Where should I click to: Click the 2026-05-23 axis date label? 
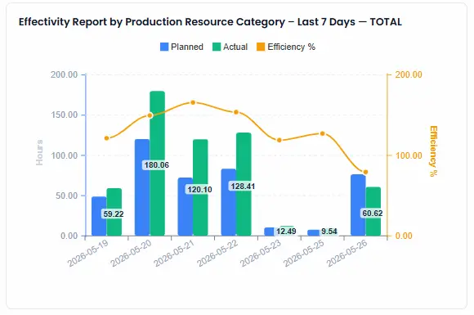[x=261, y=254]
